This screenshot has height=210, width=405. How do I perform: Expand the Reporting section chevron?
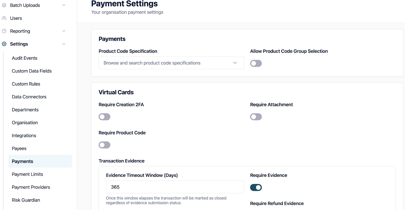tap(64, 31)
